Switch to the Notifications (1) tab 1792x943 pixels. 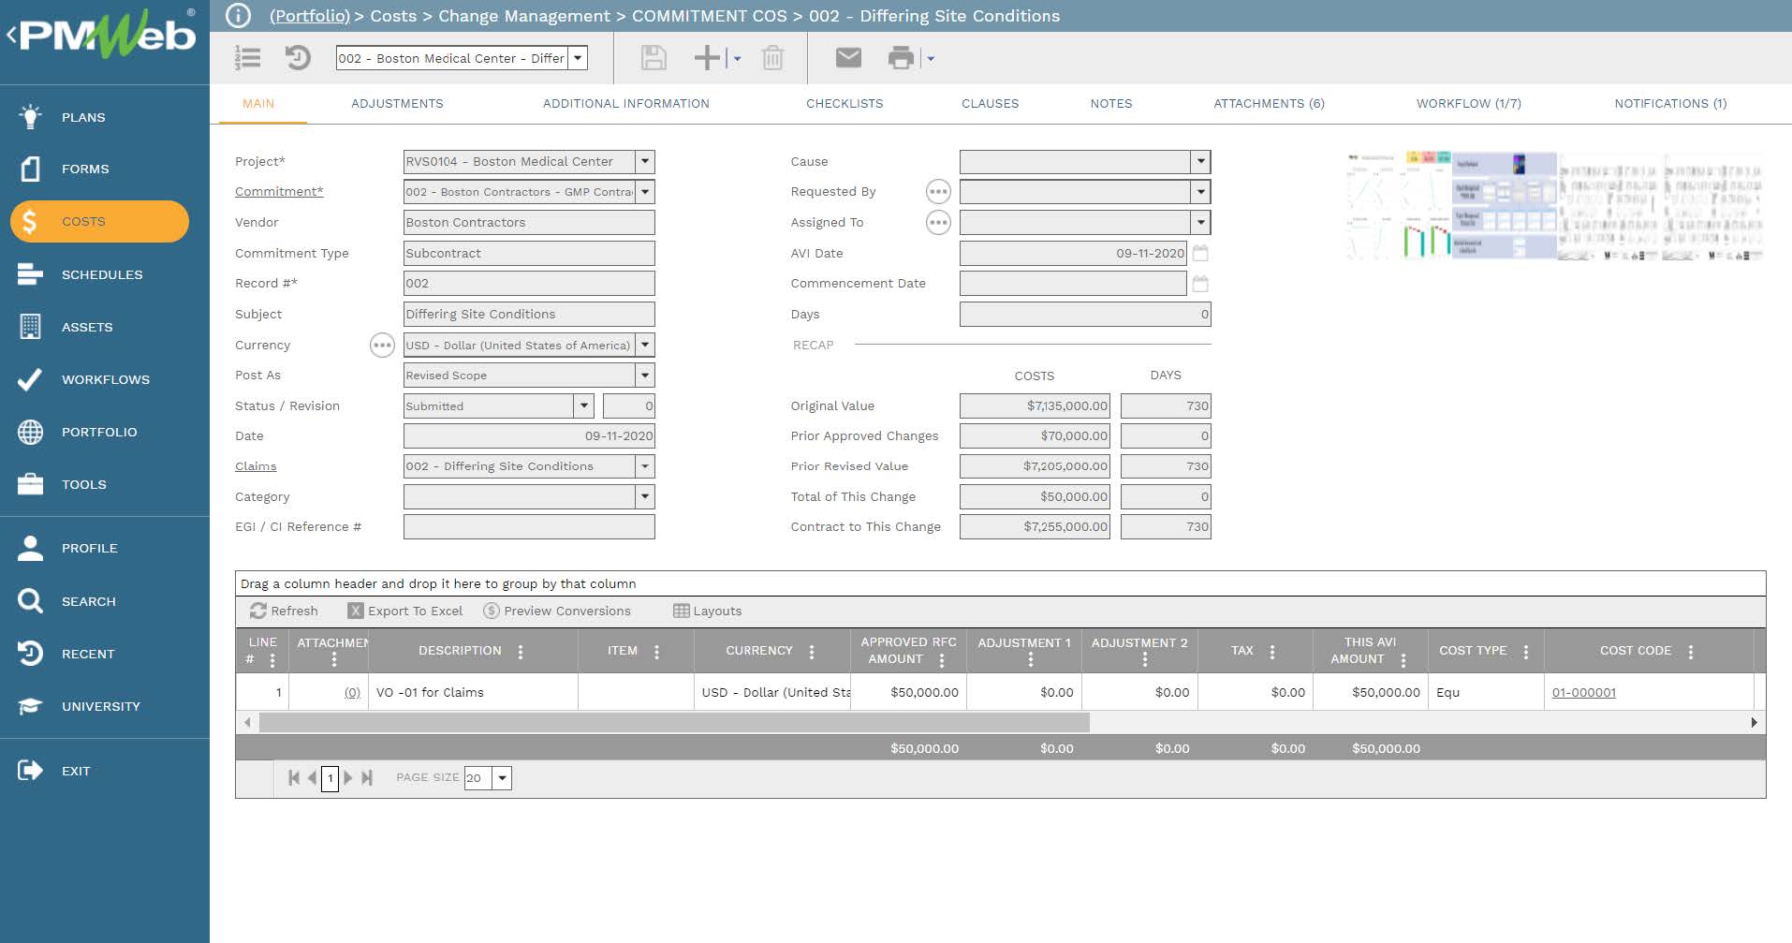tap(1670, 104)
